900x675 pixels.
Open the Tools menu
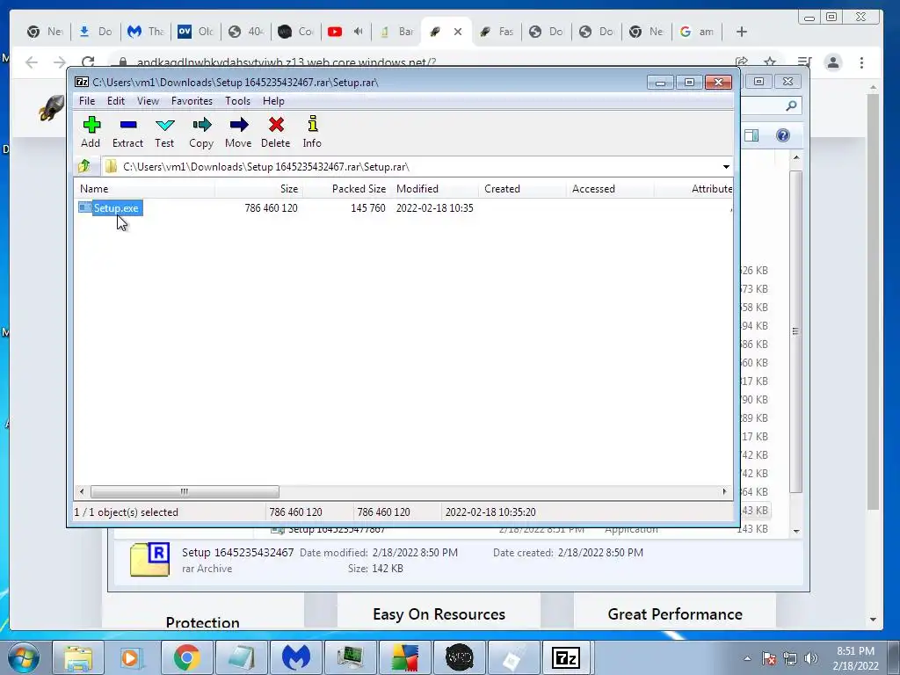pos(237,101)
